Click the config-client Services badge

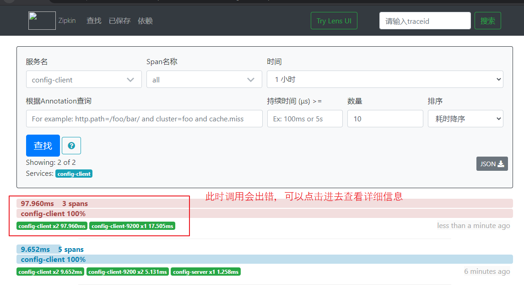[74, 174]
